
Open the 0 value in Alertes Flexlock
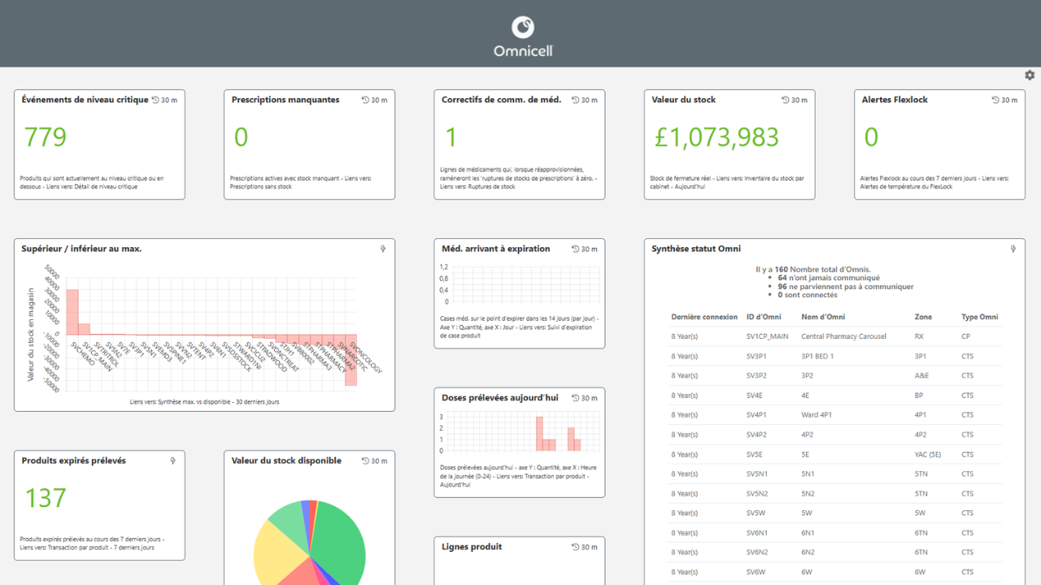[871, 137]
